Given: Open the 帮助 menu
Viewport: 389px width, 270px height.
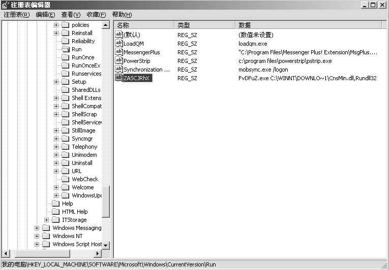Looking at the screenshot, I should pos(122,15).
